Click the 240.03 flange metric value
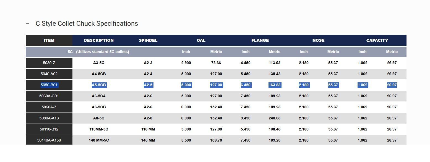The image size is (430, 162). coord(274,118)
